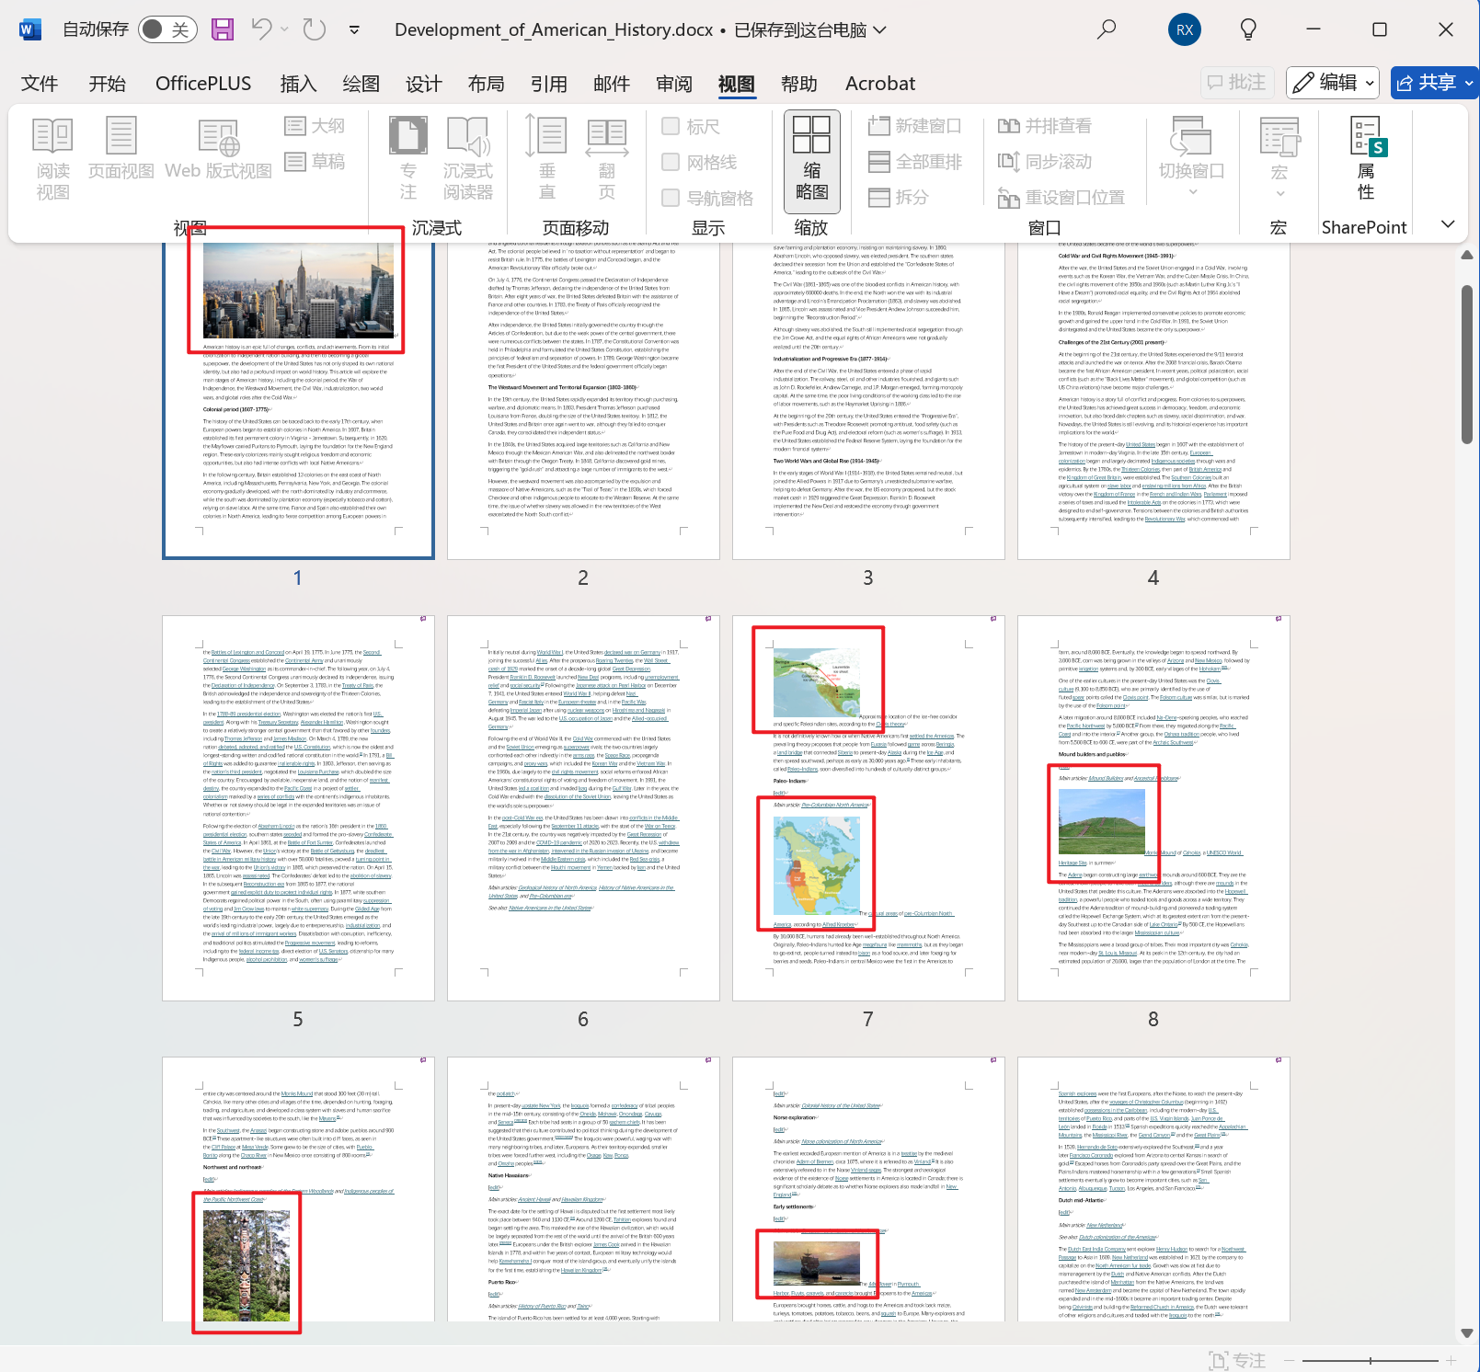Switch to the Review (审阅) tab
Viewport: 1480px width, 1372px height.
[673, 84]
